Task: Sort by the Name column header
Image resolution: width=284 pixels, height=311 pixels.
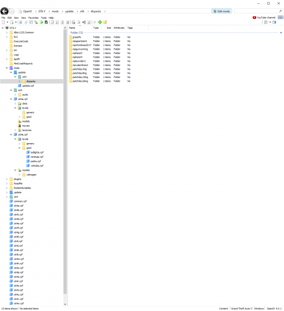Action: tap(80, 28)
